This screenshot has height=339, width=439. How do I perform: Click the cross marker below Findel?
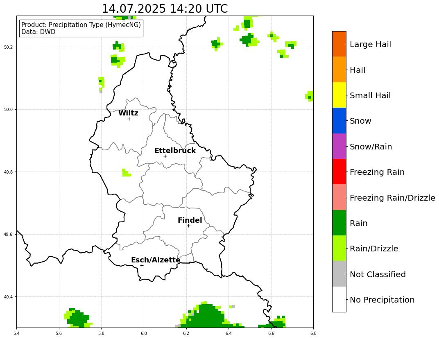click(188, 226)
